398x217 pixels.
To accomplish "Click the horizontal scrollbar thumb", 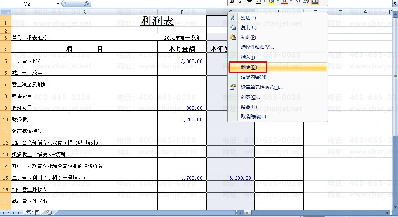I will click(248, 213).
